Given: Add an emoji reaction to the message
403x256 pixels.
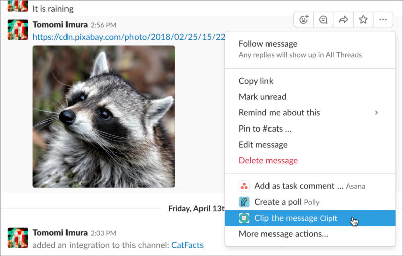Looking at the screenshot, I should 304,20.
